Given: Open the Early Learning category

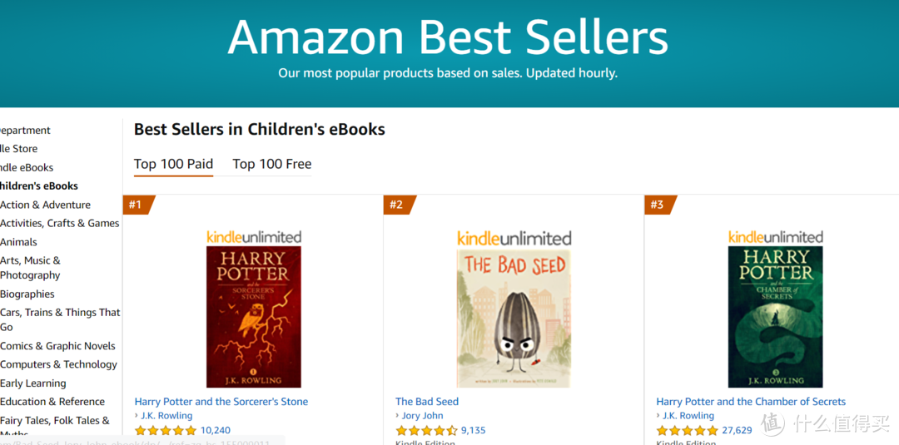Looking at the screenshot, I should 33,383.
